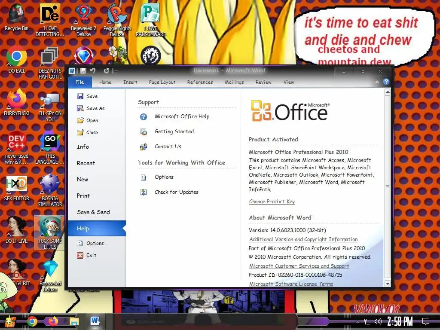Image resolution: width=440 pixels, height=330 pixels.
Task: Open Microsoft Office Help under Support
Action: coord(174,116)
